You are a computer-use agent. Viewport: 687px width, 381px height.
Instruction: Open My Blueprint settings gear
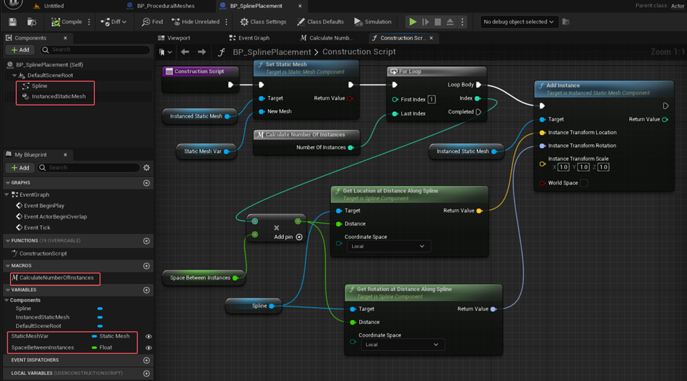(146, 168)
